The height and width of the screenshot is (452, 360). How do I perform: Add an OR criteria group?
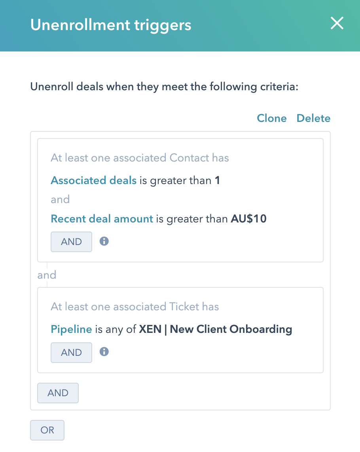pos(47,430)
